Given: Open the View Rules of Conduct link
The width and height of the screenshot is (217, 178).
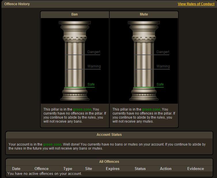Looking at the screenshot, I should point(196,4).
